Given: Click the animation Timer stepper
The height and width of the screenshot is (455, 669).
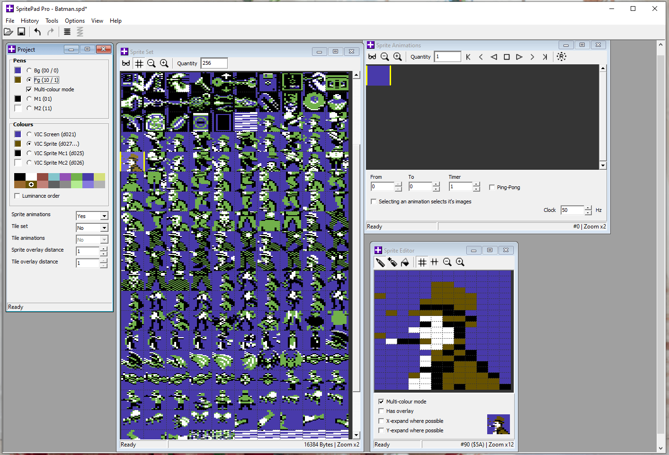Looking at the screenshot, I should (x=476, y=187).
